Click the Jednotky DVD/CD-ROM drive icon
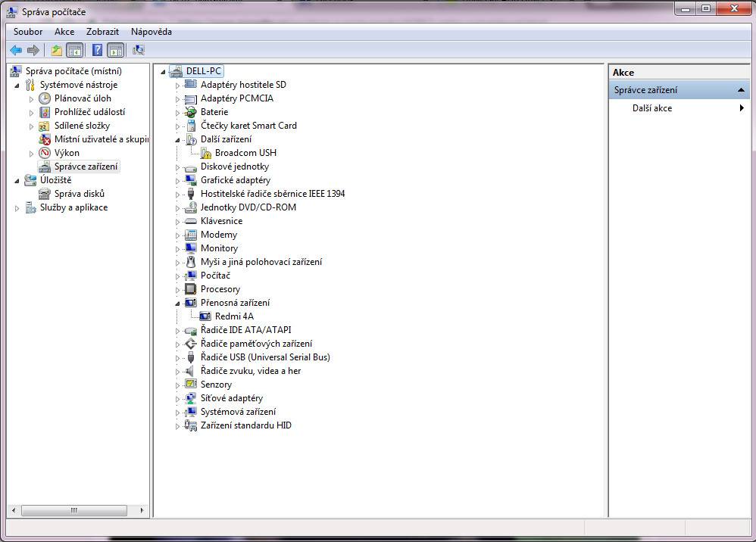Image resolution: width=756 pixels, height=542 pixels. [x=191, y=207]
